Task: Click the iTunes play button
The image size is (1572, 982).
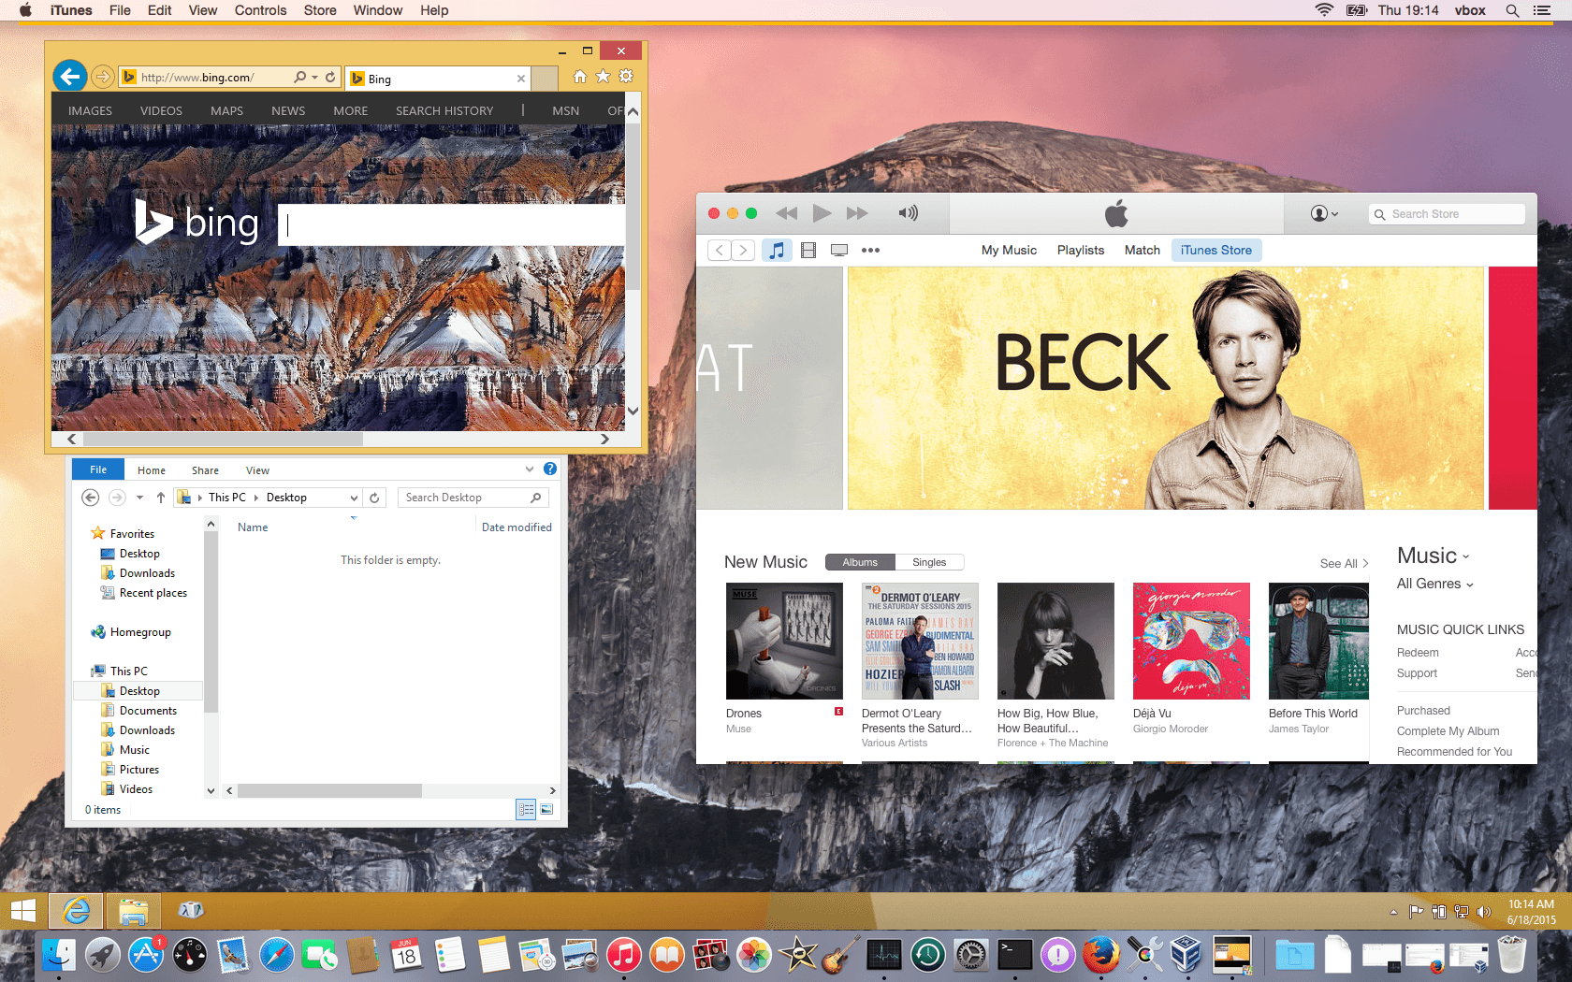Action: [822, 213]
